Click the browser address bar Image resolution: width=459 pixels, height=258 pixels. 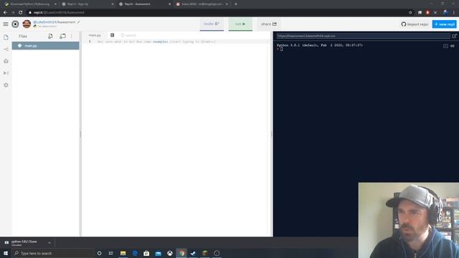(x=217, y=13)
